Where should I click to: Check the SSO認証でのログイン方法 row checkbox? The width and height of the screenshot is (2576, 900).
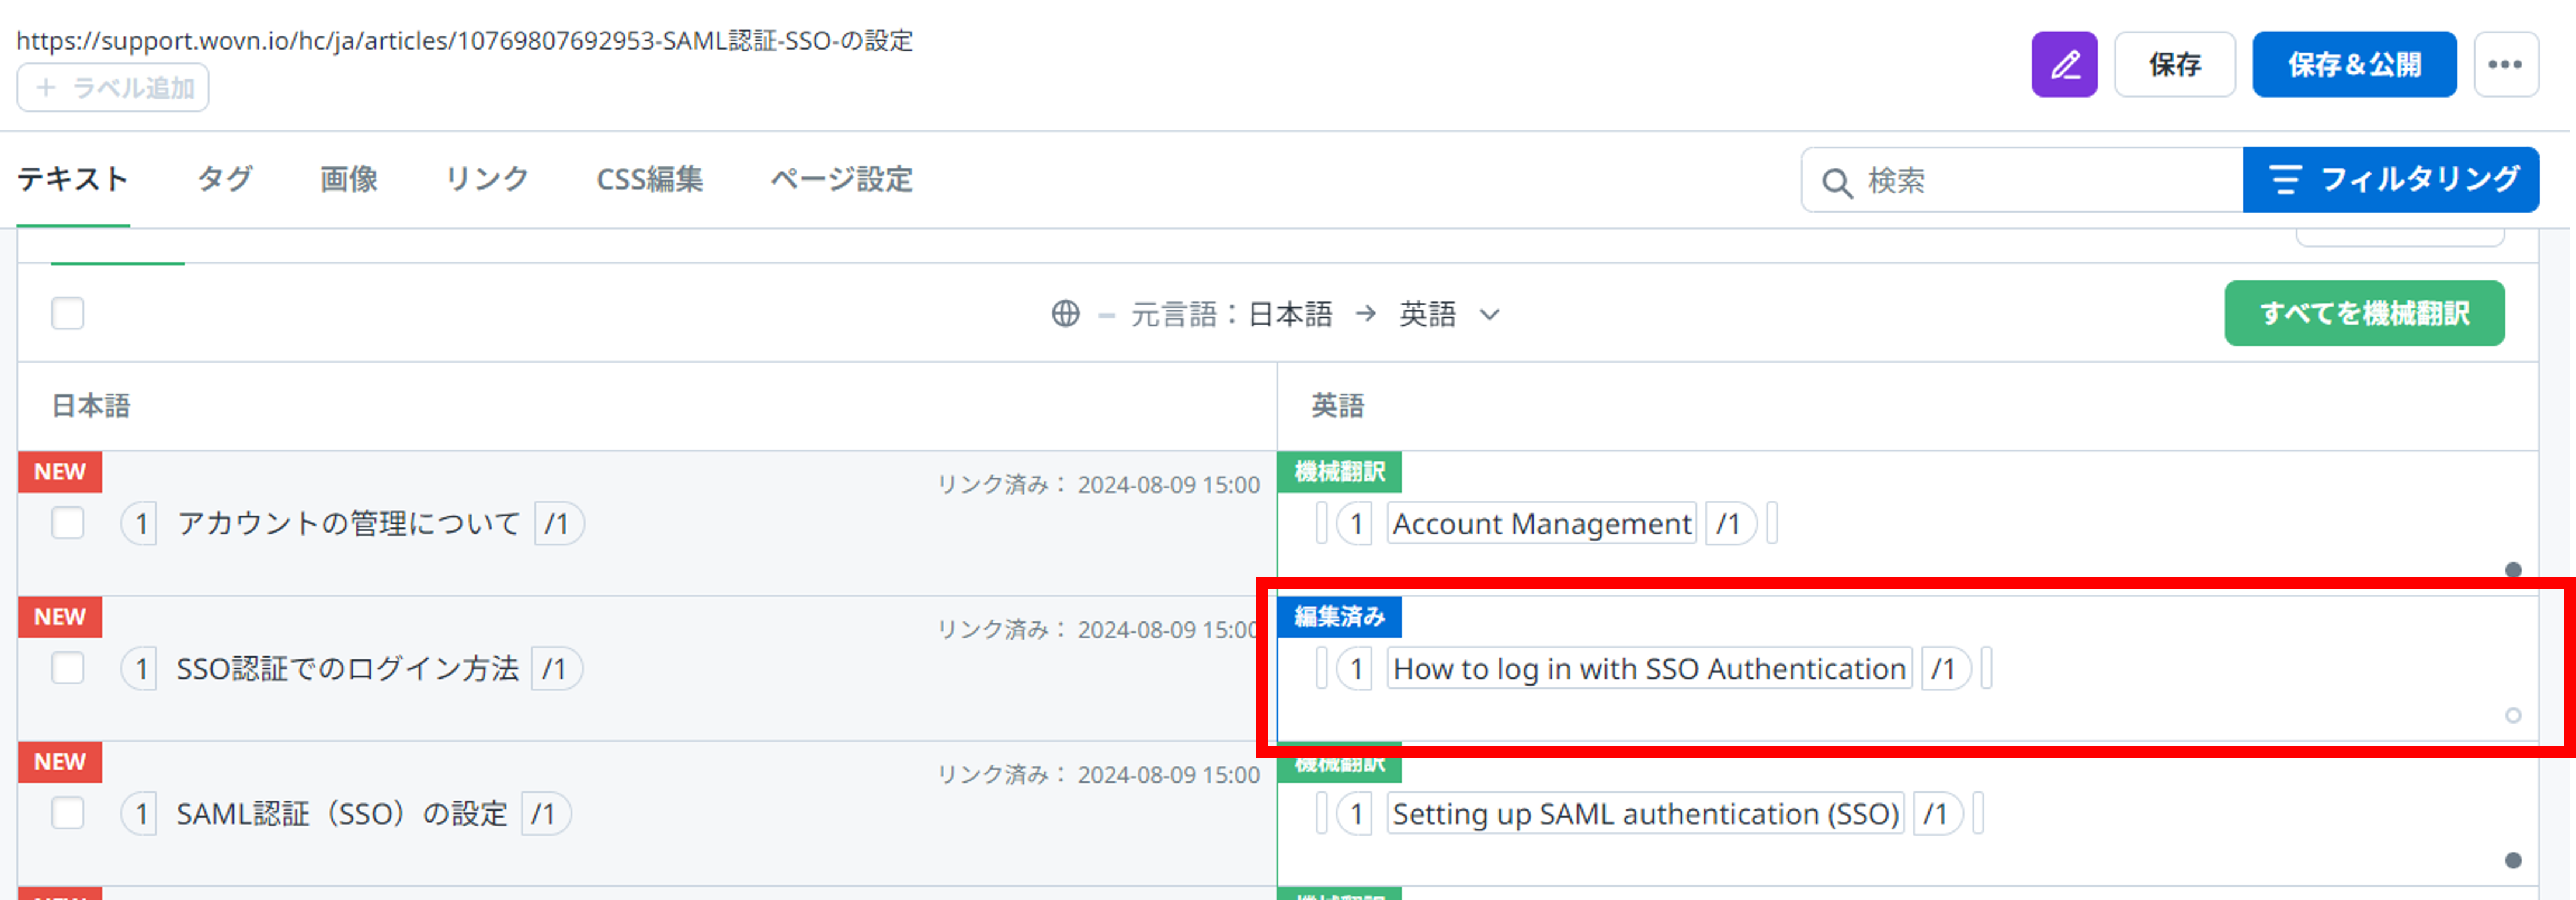point(68,668)
